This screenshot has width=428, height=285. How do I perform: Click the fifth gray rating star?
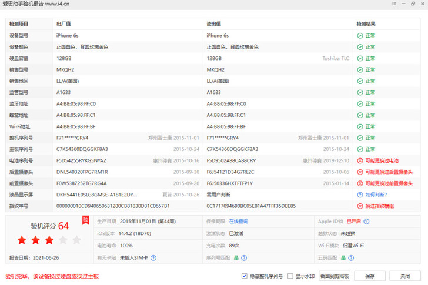[76, 240]
